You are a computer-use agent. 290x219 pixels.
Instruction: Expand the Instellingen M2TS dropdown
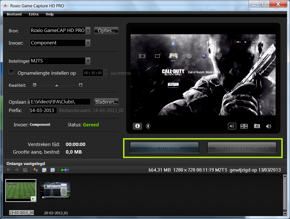[88, 61]
